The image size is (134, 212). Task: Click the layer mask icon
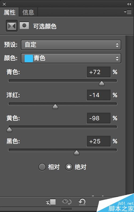(x=24, y=25)
